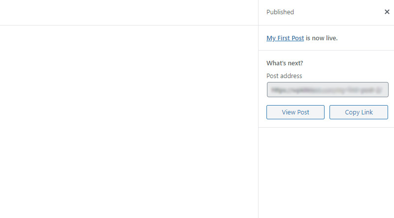Click inside the gray post address box
Image resolution: width=394 pixels, height=218 pixels.
point(328,90)
